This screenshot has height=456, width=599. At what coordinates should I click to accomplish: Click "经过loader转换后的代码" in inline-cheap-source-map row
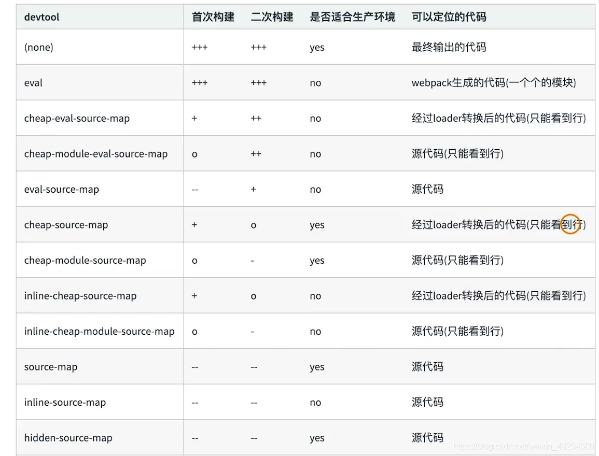click(x=469, y=296)
